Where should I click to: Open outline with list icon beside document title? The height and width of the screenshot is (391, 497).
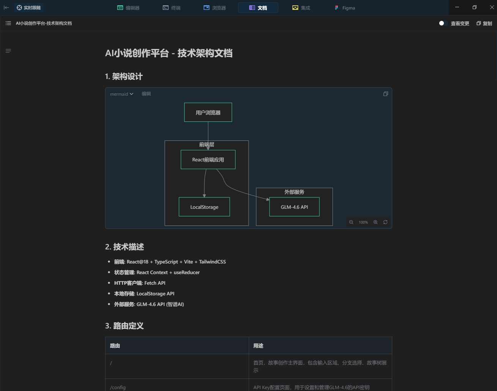[x=8, y=23]
